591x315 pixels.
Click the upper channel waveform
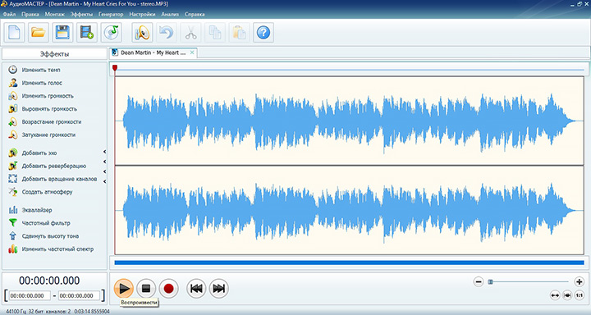pyautogui.click(x=349, y=121)
